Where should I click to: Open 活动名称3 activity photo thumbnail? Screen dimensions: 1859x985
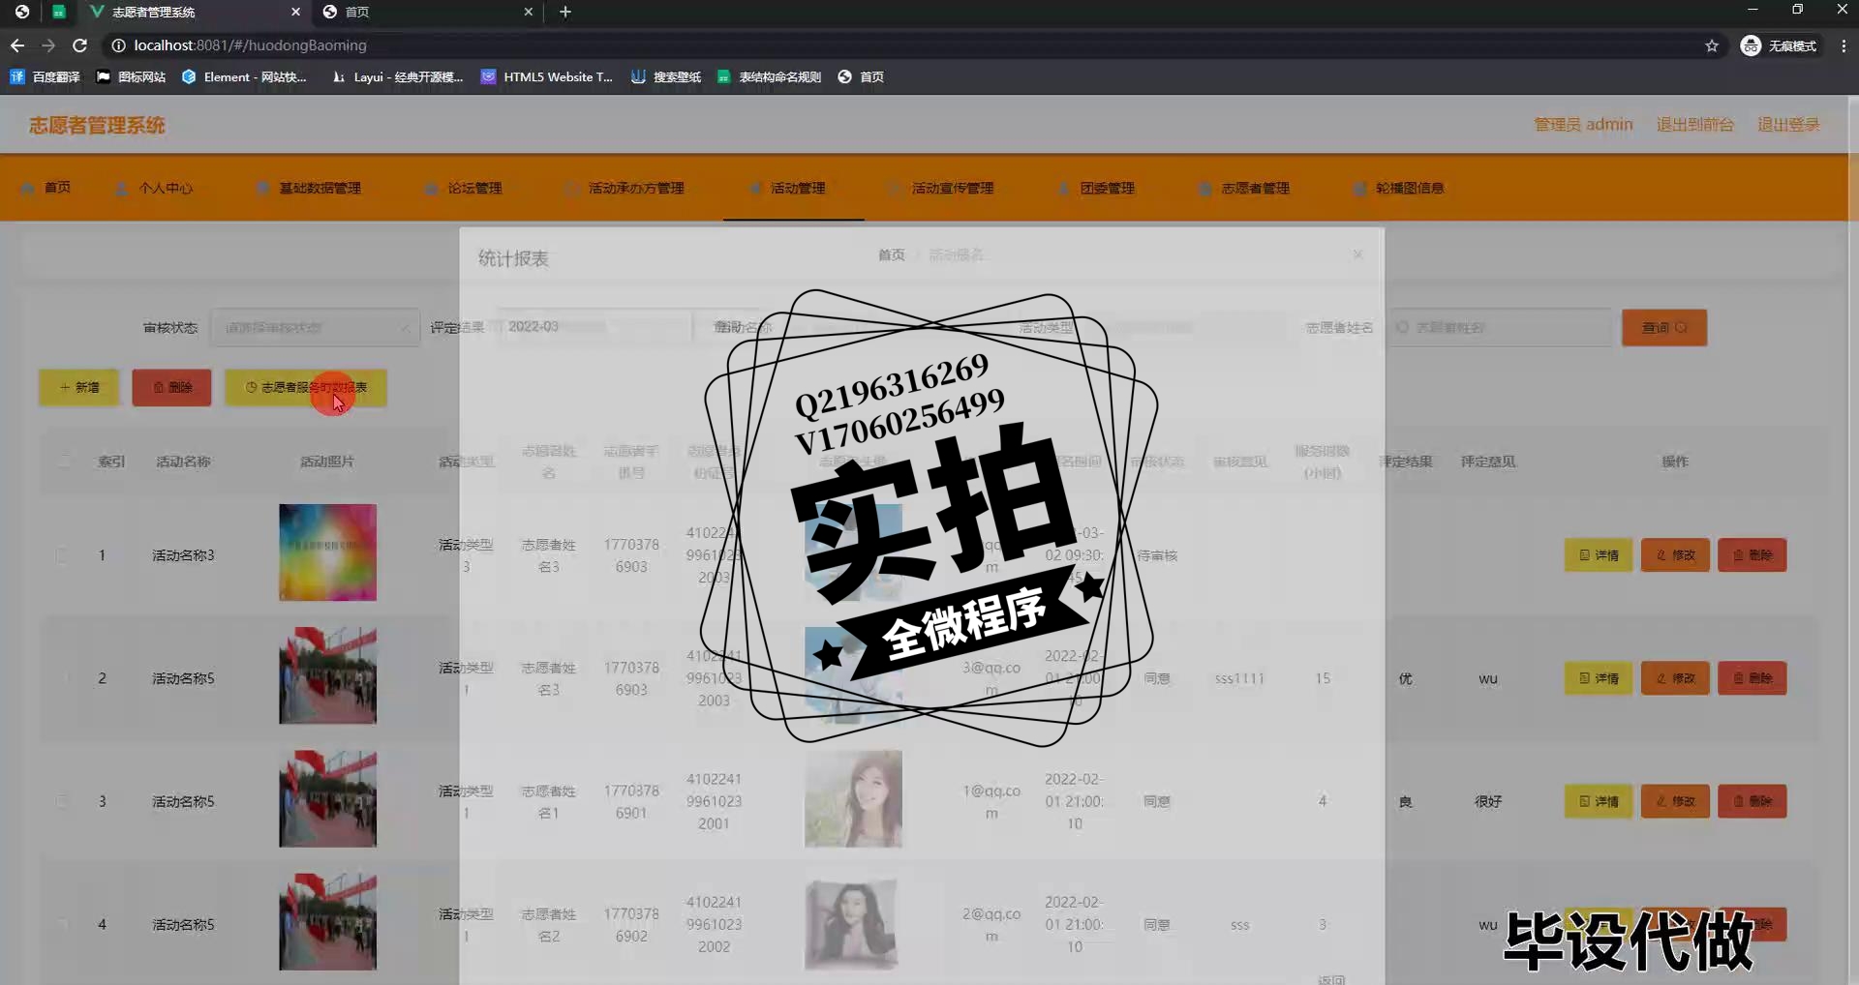(327, 552)
